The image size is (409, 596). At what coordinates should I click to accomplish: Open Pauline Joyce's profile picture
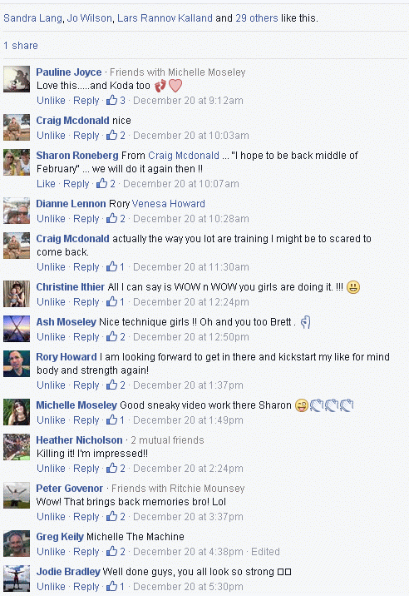(x=17, y=79)
